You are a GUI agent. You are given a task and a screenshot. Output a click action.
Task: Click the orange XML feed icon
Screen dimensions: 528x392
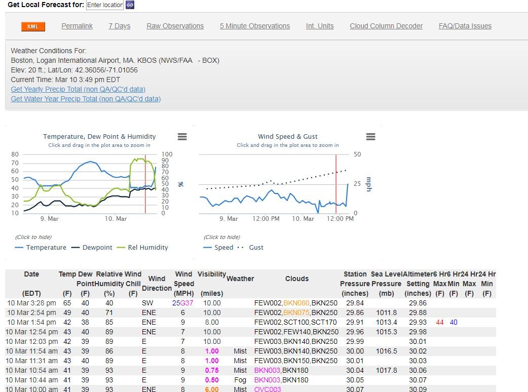32,26
